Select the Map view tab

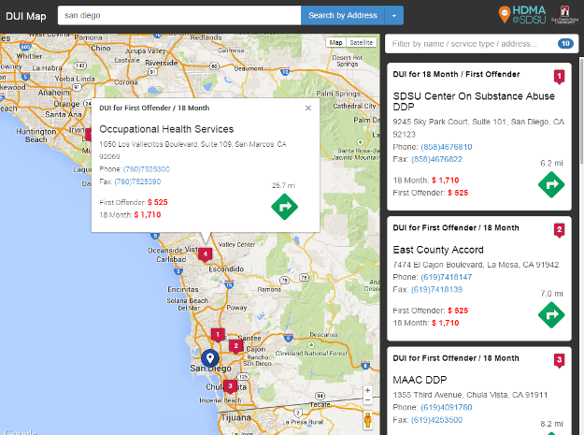tap(336, 43)
